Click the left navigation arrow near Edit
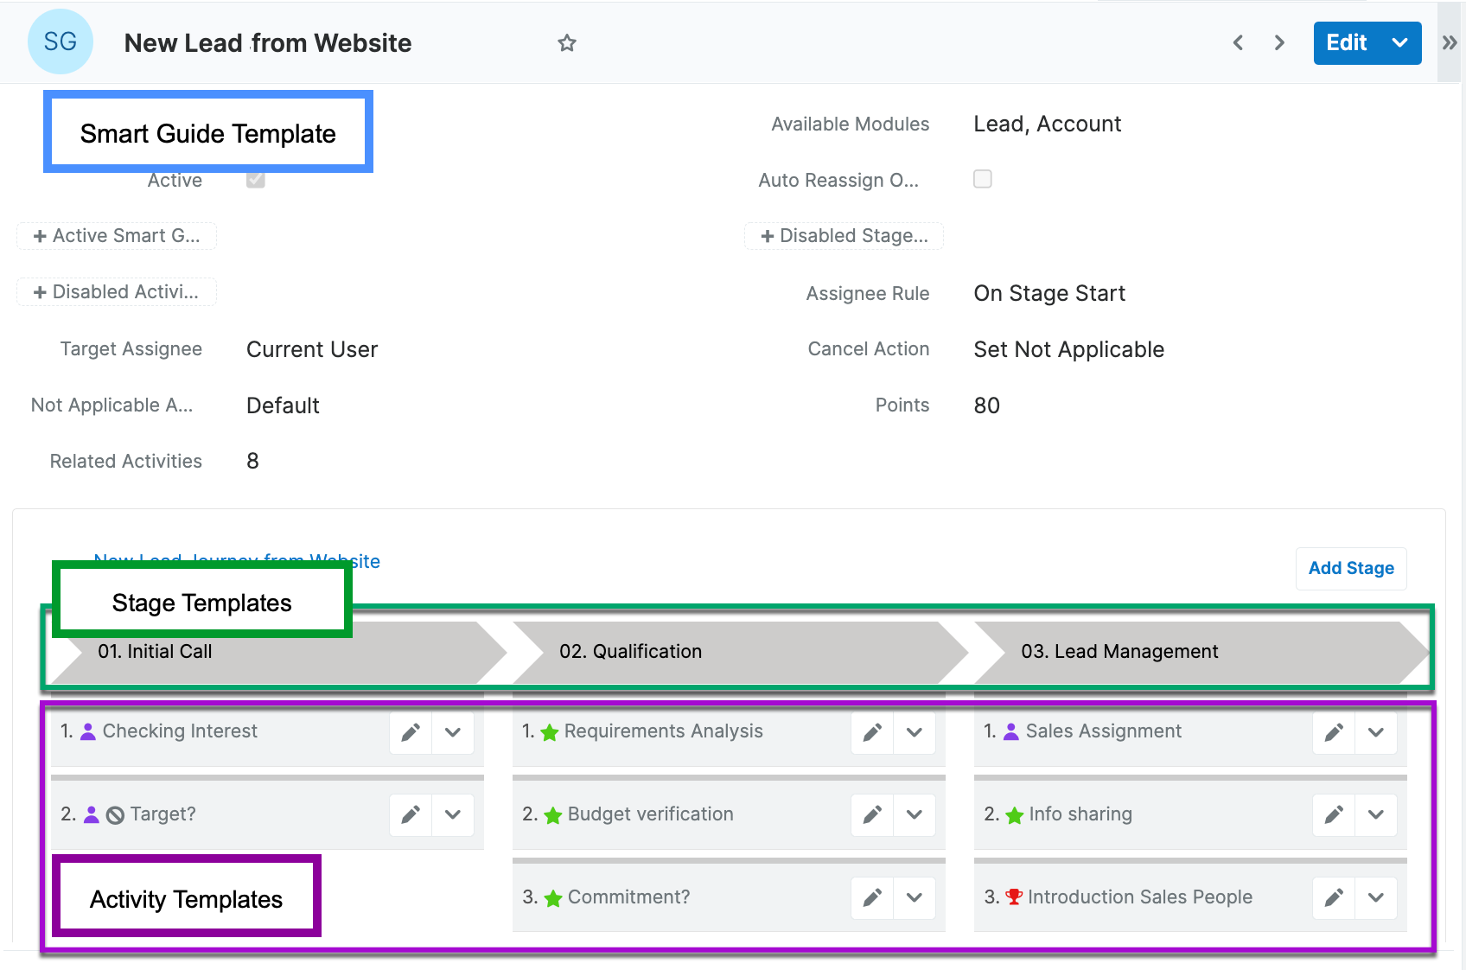Image resolution: width=1466 pixels, height=970 pixels. [x=1238, y=42]
